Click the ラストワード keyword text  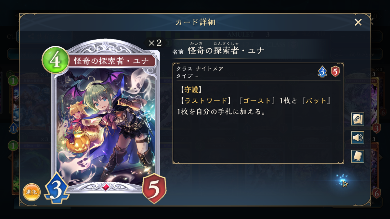tap(206, 101)
